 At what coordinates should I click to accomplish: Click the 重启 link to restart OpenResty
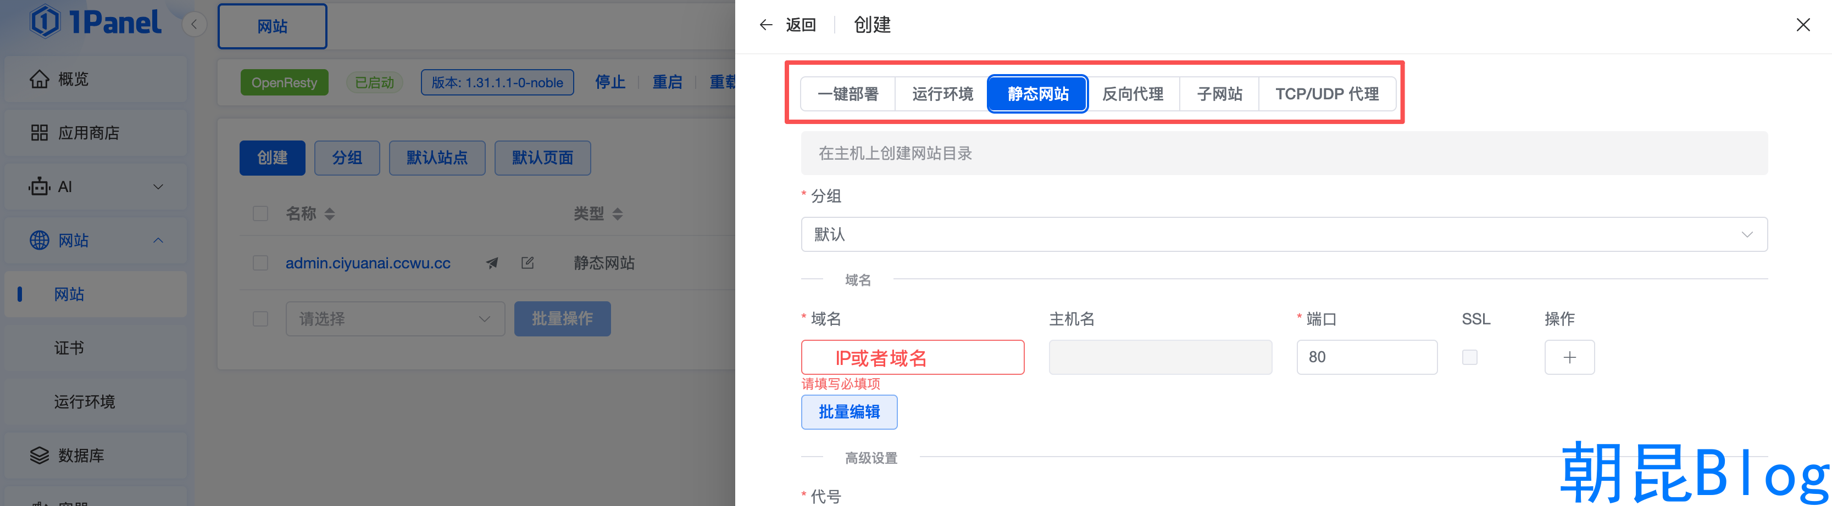pos(667,82)
